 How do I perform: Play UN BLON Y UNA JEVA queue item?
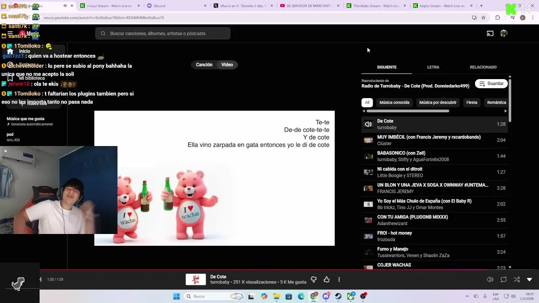435,188
